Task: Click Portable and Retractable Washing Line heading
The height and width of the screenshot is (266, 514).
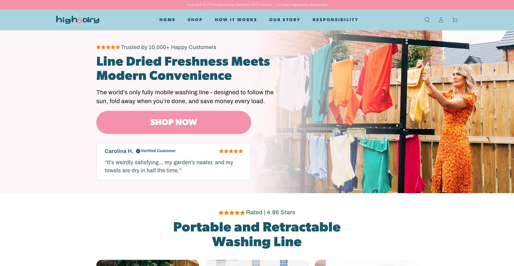Action: 257,234
